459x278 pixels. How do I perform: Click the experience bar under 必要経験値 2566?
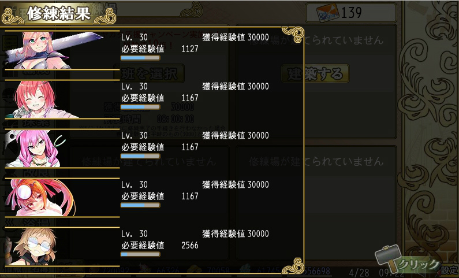pyautogui.click(x=140, y=254)
